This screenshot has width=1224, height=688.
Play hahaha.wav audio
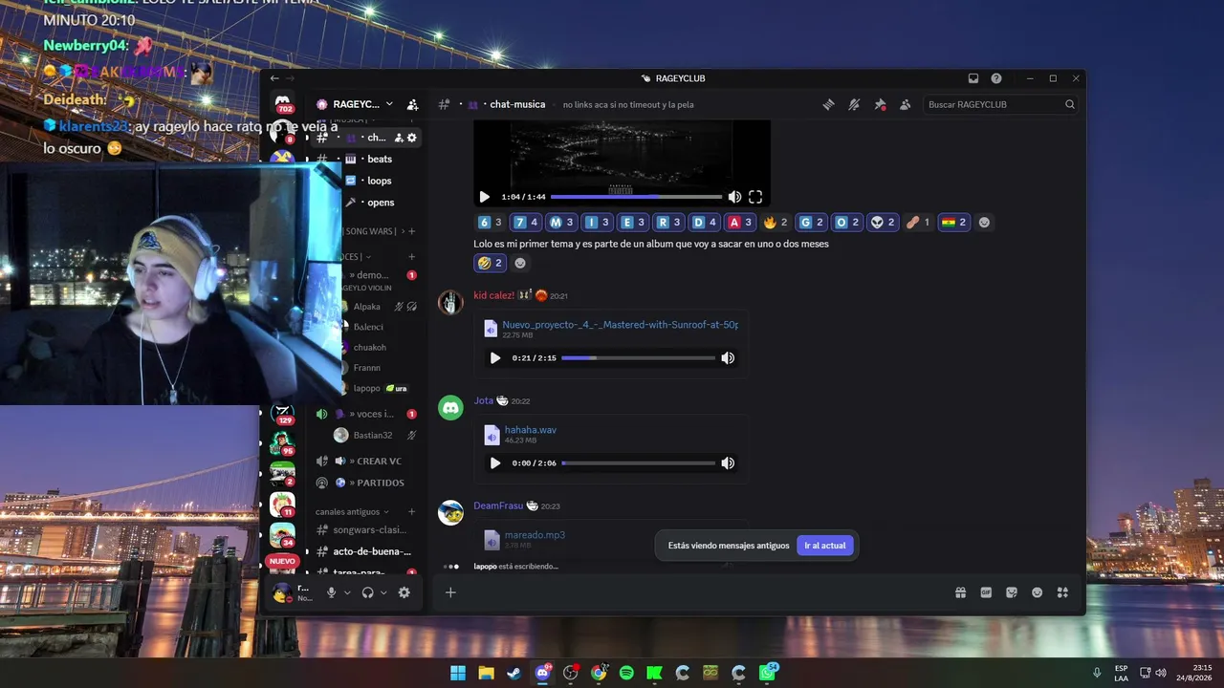click(x=494, y=463)
